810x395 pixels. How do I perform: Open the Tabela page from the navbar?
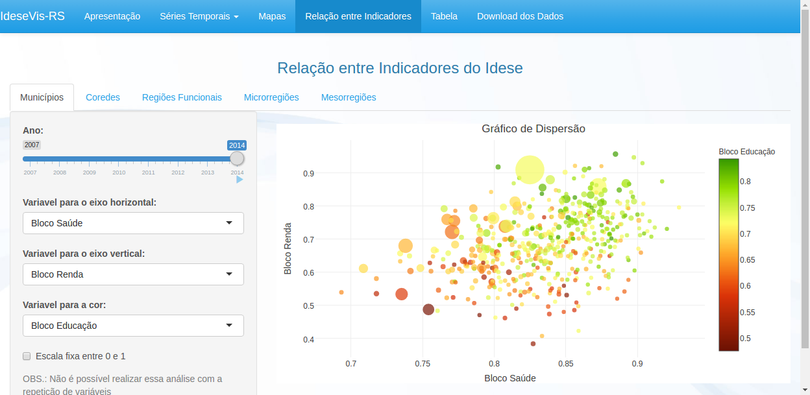444,16
